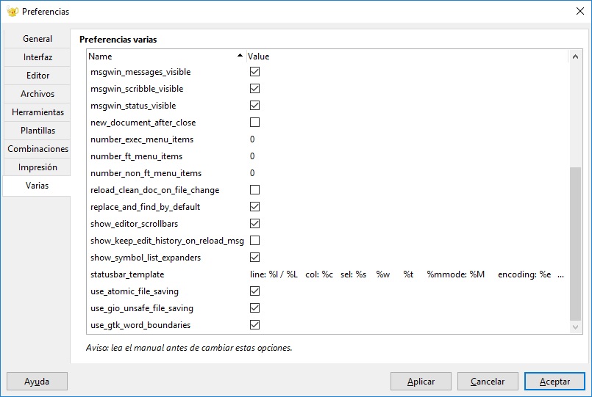
Task: Click the scrollbar down arrow
Action: coord(575,327)
